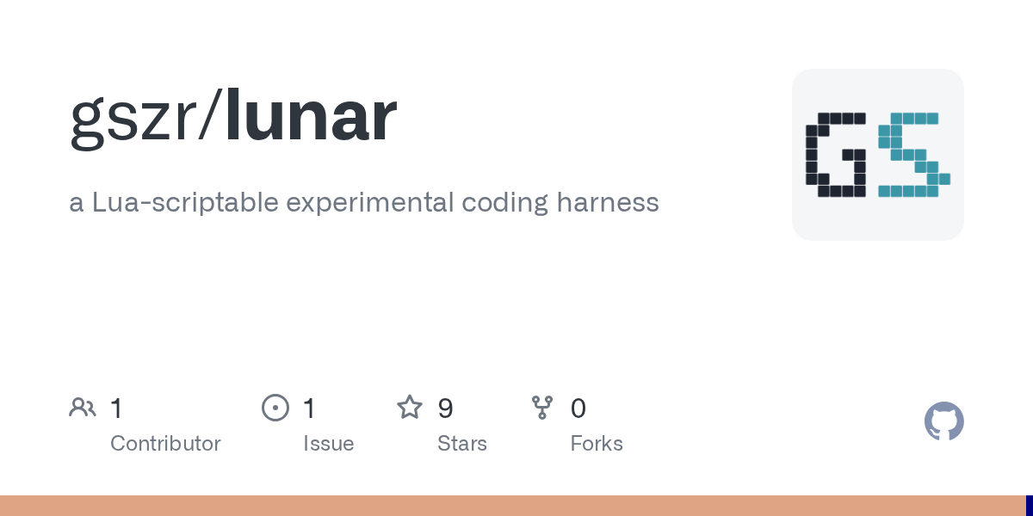The width and height of the screenshot is (1033, 516).
Task: Click the Contributor label
Action: pyautogui.click(x=165, y=444)
